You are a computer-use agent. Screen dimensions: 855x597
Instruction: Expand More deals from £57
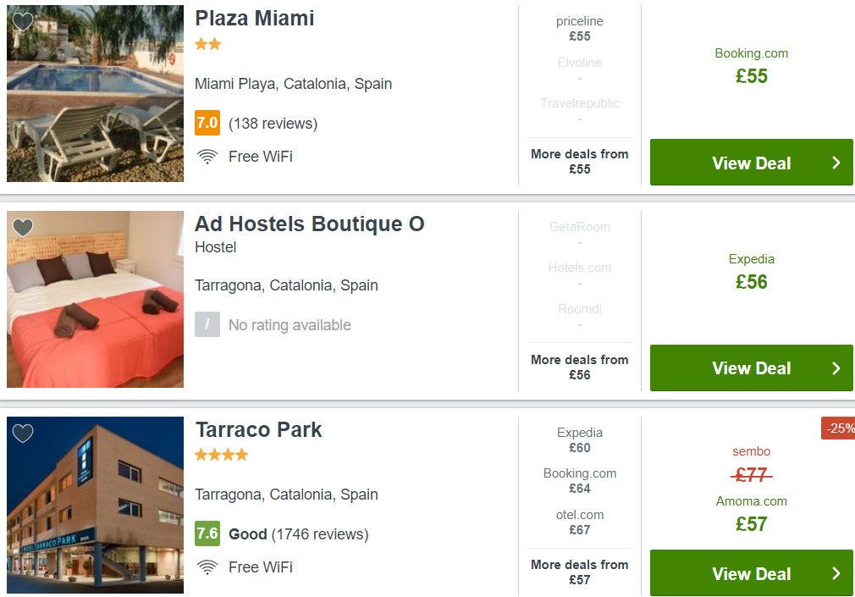pos(580,572)
